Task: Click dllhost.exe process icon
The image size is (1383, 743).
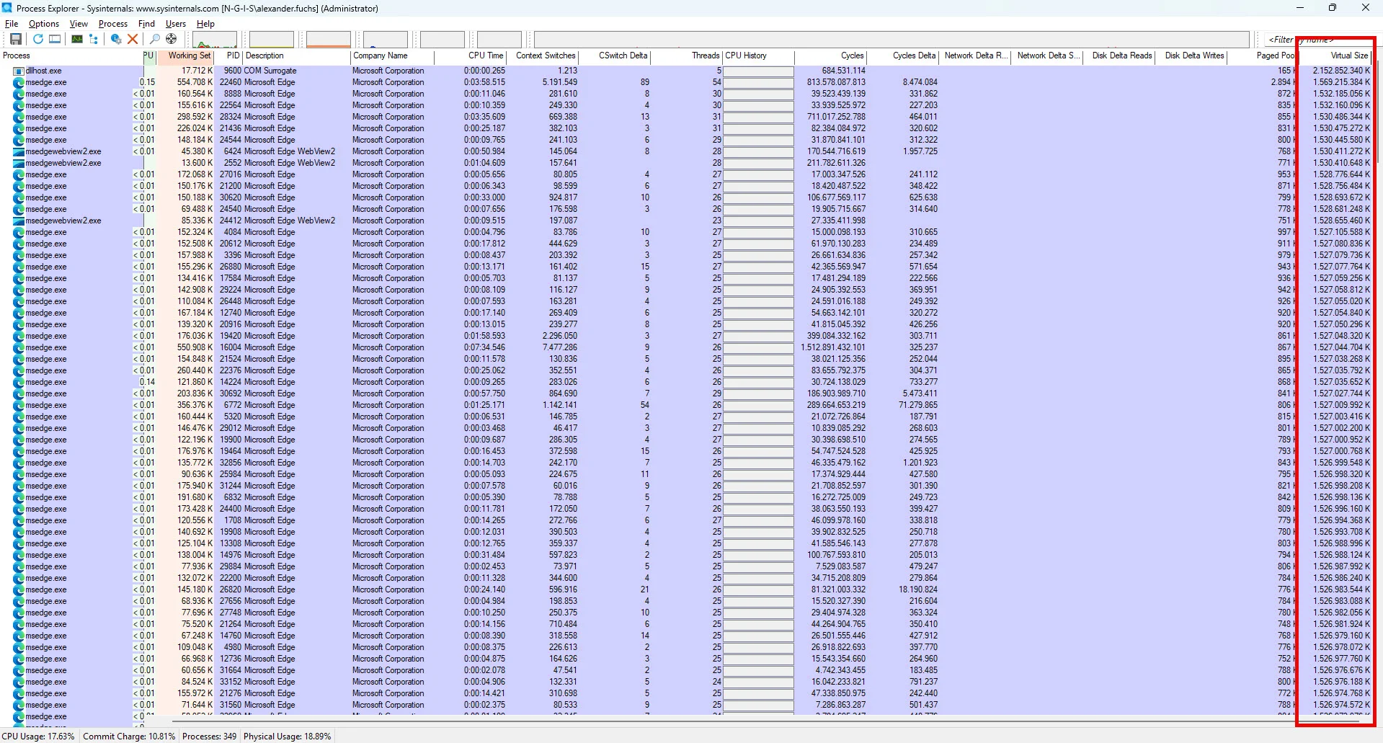Action: [19, 71]
